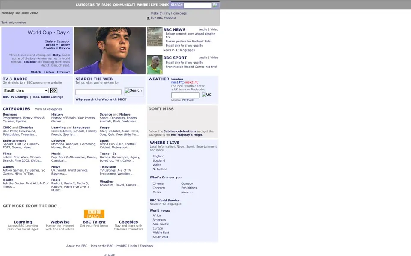Open Jubilee celebrations link in Don't Miss
Viewport: 411px width, 256px height.
point(180,131)
